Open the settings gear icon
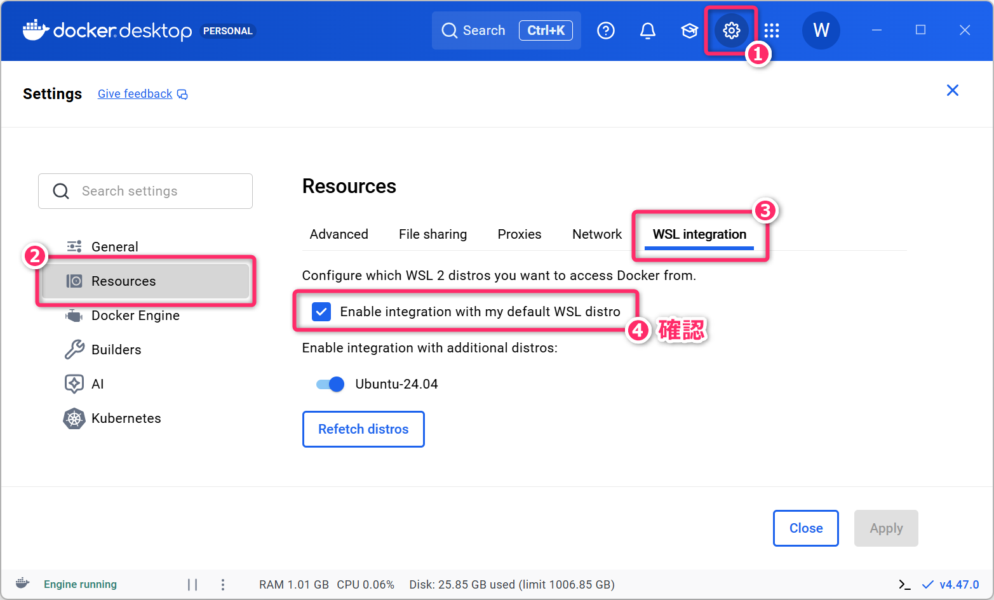The image size is (994, 600). pos(731,30)
